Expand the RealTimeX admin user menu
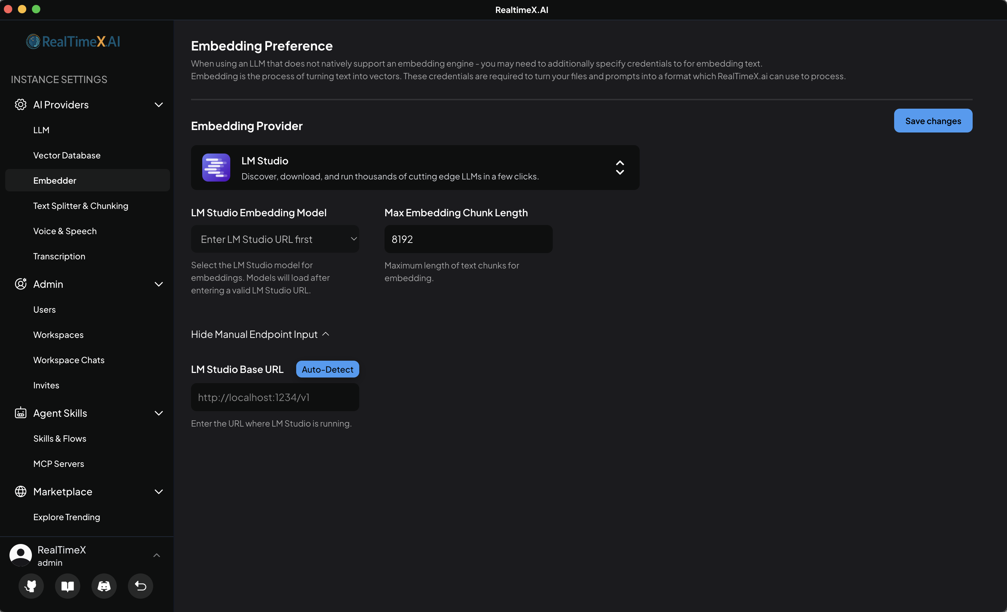Image resolution: width=1007 pixels, height=612 pixels. pyautogui.click(x=156, y=555)
